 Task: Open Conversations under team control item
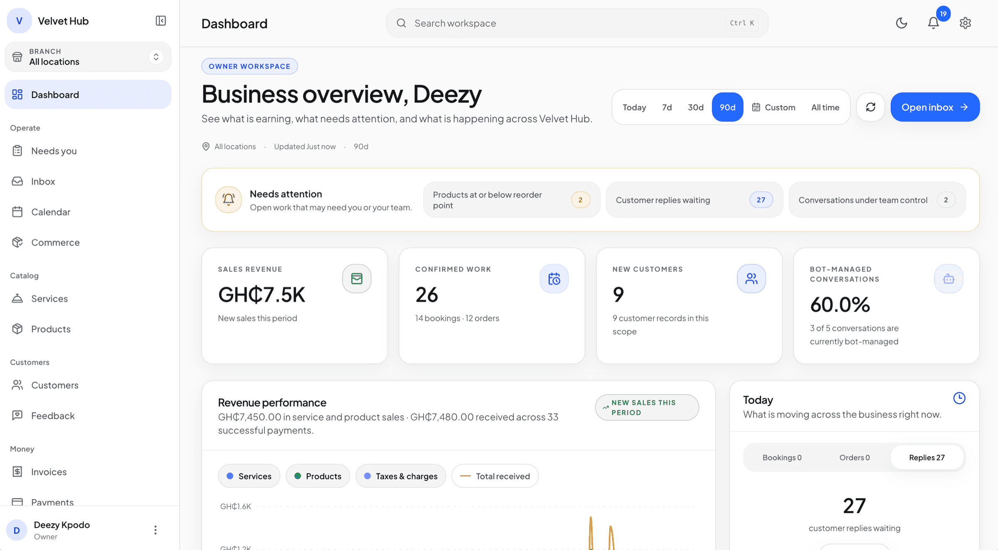click(877, 200)
